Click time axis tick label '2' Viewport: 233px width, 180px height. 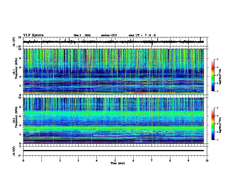coord(60,161)
